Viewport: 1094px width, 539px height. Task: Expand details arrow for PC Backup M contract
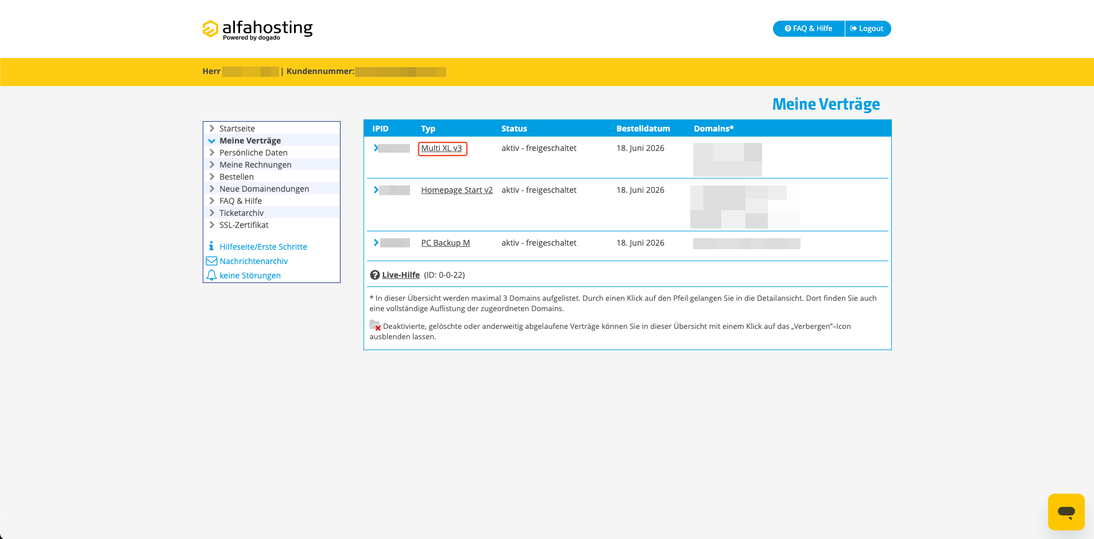[376, 243]
